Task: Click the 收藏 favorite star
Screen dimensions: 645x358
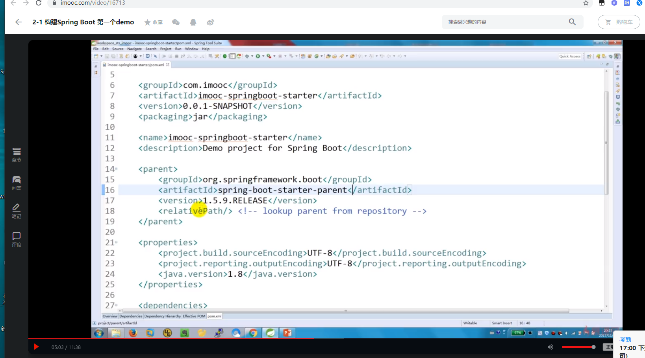Action: [147, 22]
